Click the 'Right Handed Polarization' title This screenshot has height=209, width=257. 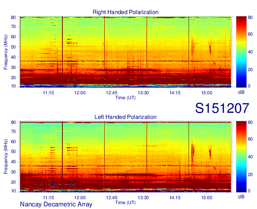click(125, 12)
